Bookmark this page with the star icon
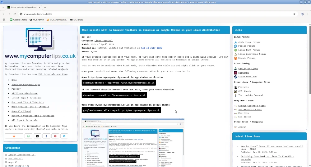Viewport: 311px width, 167px height. (294, 14)
